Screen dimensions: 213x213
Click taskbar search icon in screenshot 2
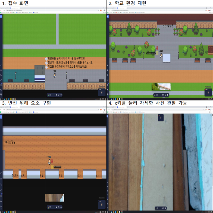(x=109, y=99)
